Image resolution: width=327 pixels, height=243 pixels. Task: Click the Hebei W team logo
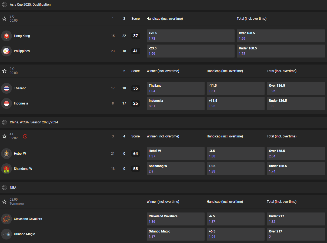[6, 154]
